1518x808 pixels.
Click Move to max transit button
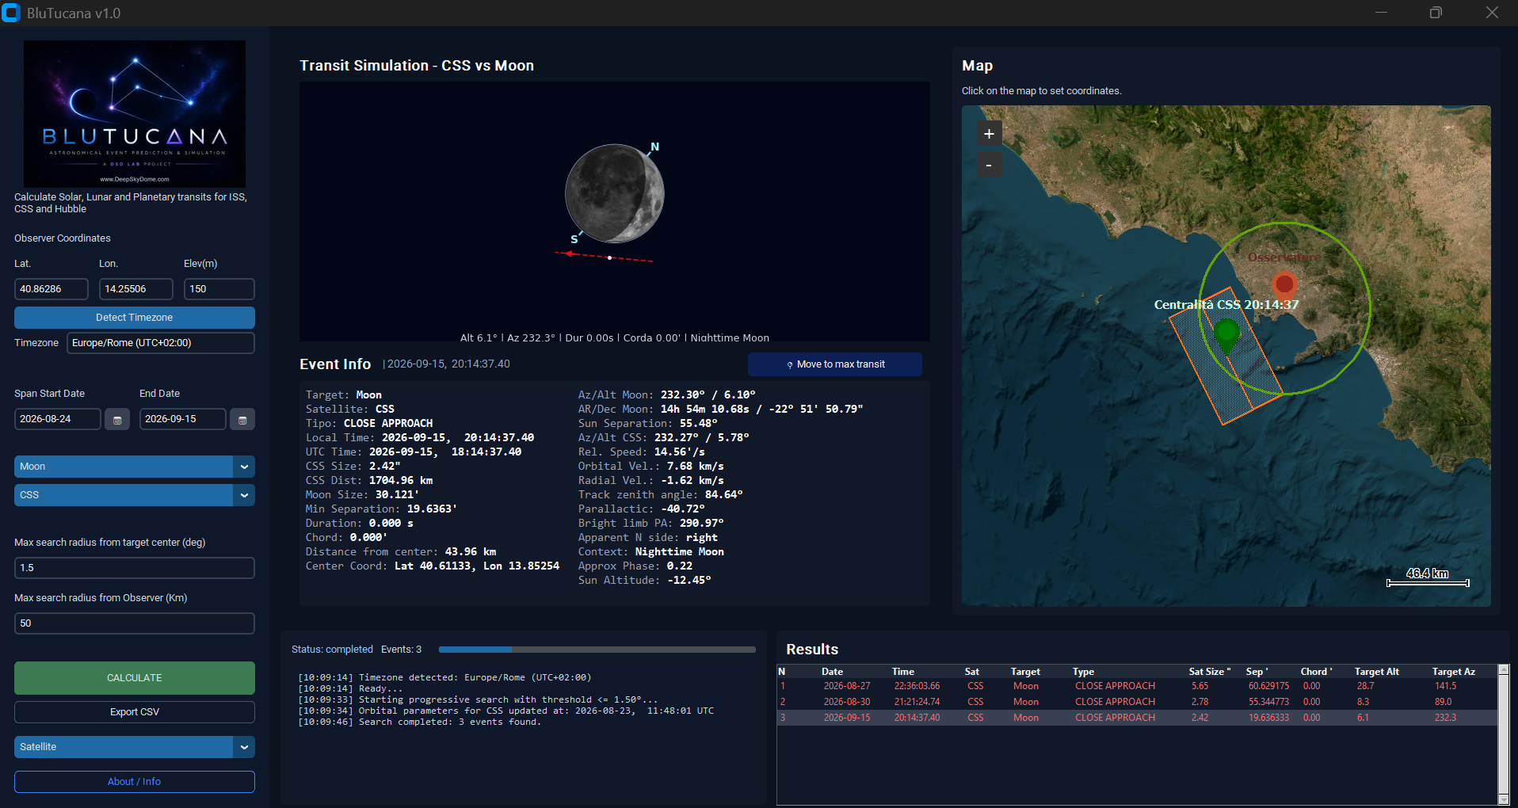[835, 364]
